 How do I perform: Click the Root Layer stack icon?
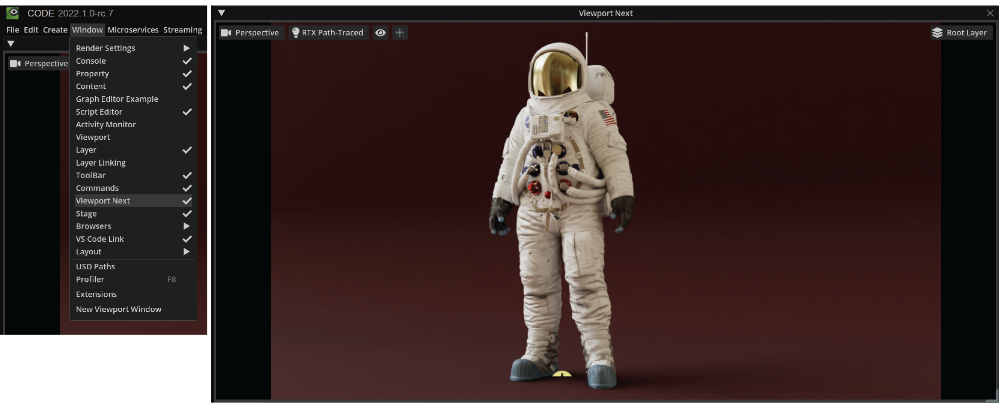pos(937,33)
